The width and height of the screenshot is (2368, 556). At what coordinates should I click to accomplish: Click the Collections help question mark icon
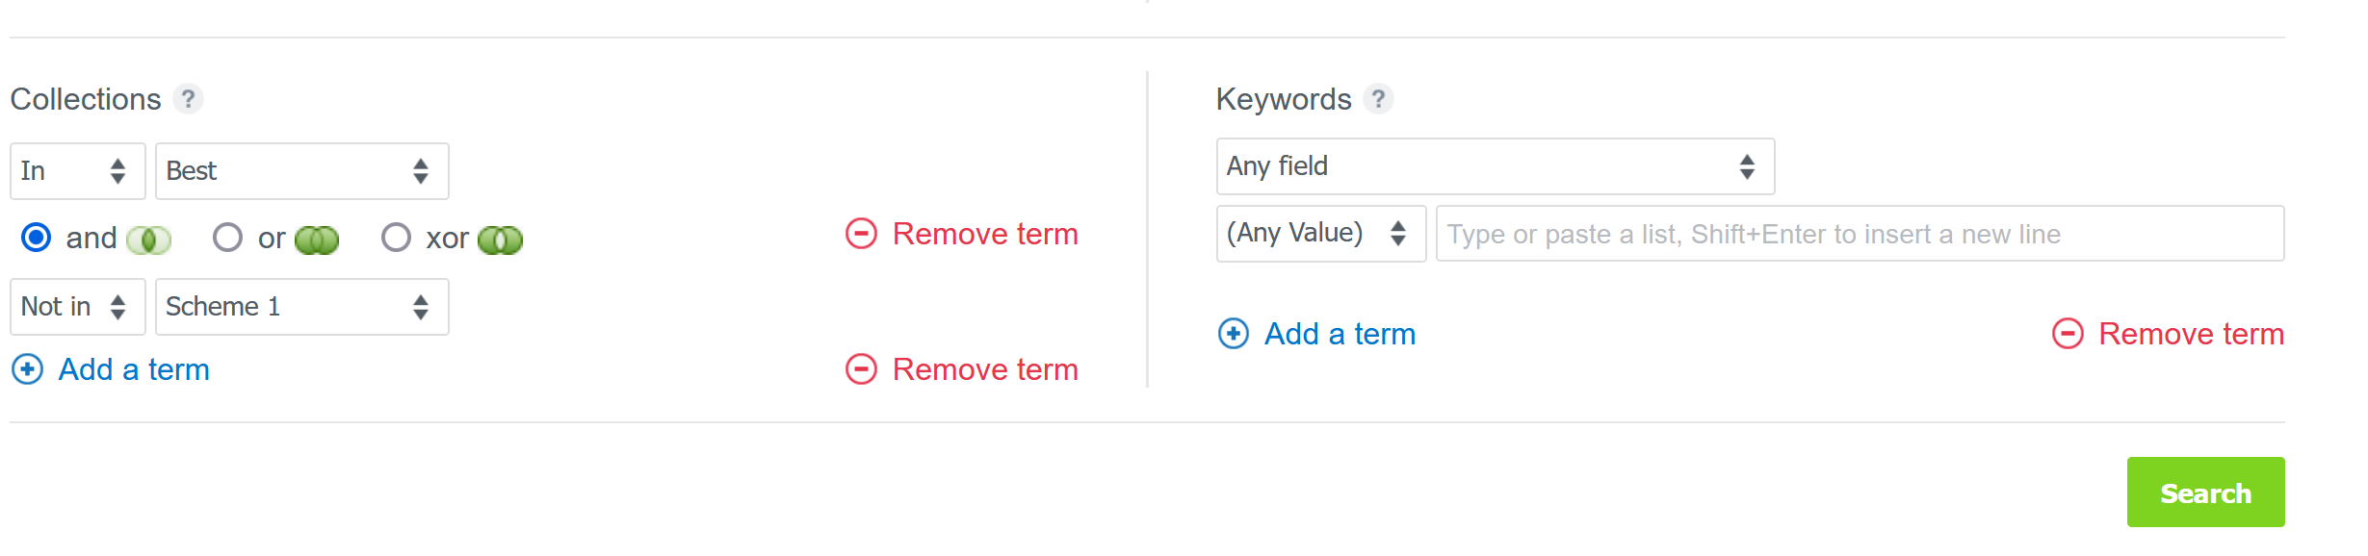point(188,99)
